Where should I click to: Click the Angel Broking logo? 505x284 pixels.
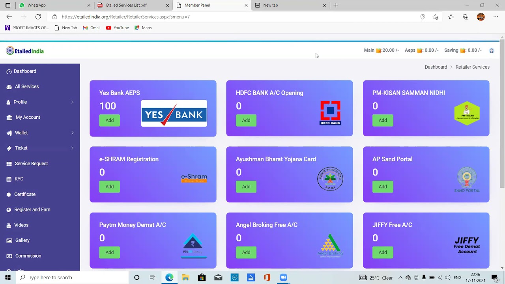click(x=330, y=246)
